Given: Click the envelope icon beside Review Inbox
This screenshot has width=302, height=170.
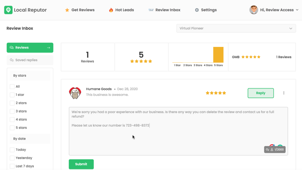Looking at the screenshot, I should click(x=151, y=10).
